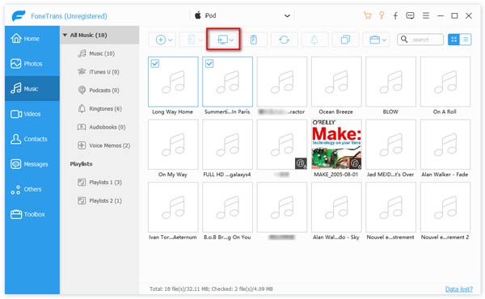The image size is (485, 299).
Task: Select the B.o.B Br...g On You thumbnail
Action: 227,207
